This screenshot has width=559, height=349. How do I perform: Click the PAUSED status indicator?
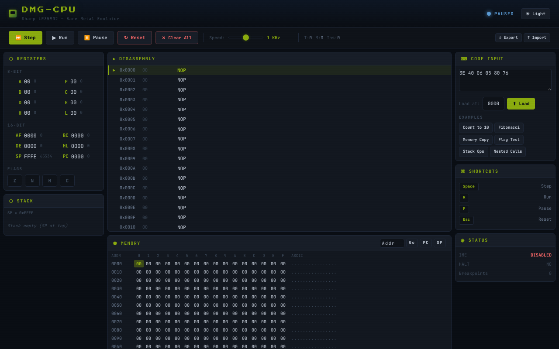[x=500, y=14]
